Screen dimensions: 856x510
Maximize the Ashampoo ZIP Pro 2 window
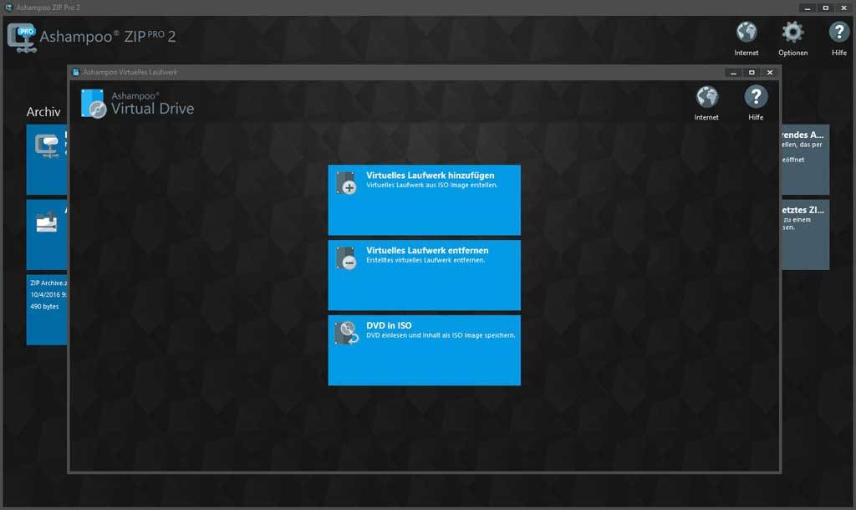[x=825, y=8]
